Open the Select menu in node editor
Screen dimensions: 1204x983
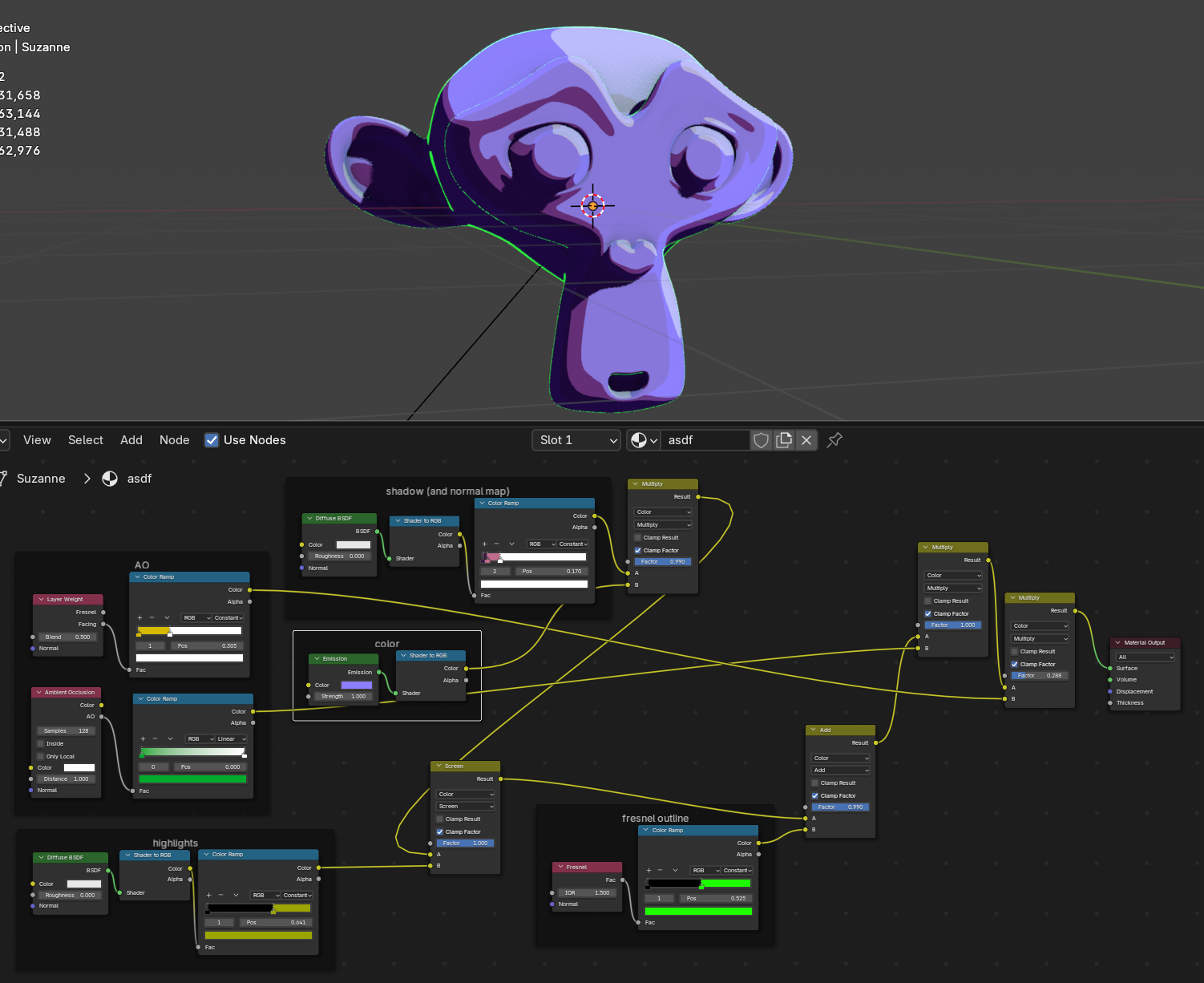pyautogui.click(x=86, y=440)
